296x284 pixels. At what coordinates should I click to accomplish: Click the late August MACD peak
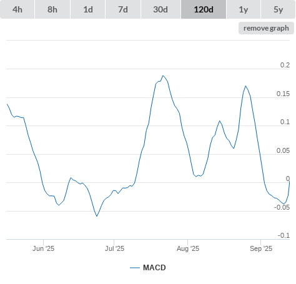coord(245,86)
